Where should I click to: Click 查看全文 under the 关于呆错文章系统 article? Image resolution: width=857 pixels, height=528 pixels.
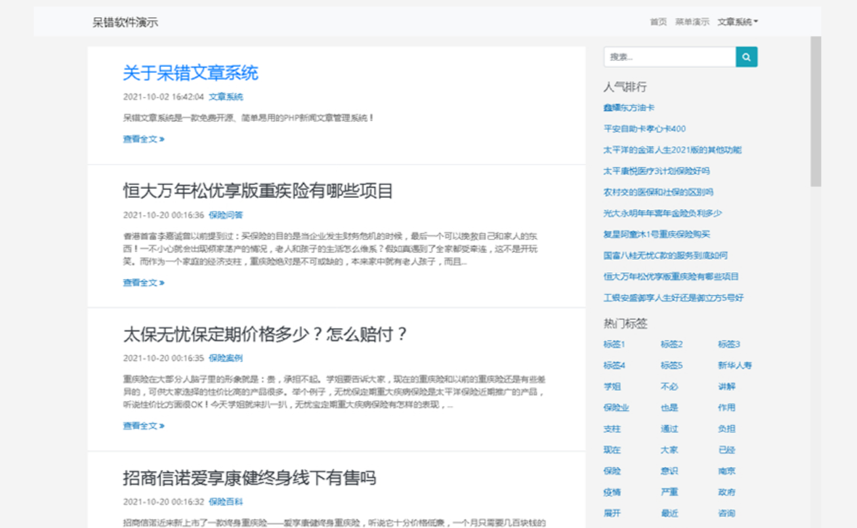click(x=144, y=139)
